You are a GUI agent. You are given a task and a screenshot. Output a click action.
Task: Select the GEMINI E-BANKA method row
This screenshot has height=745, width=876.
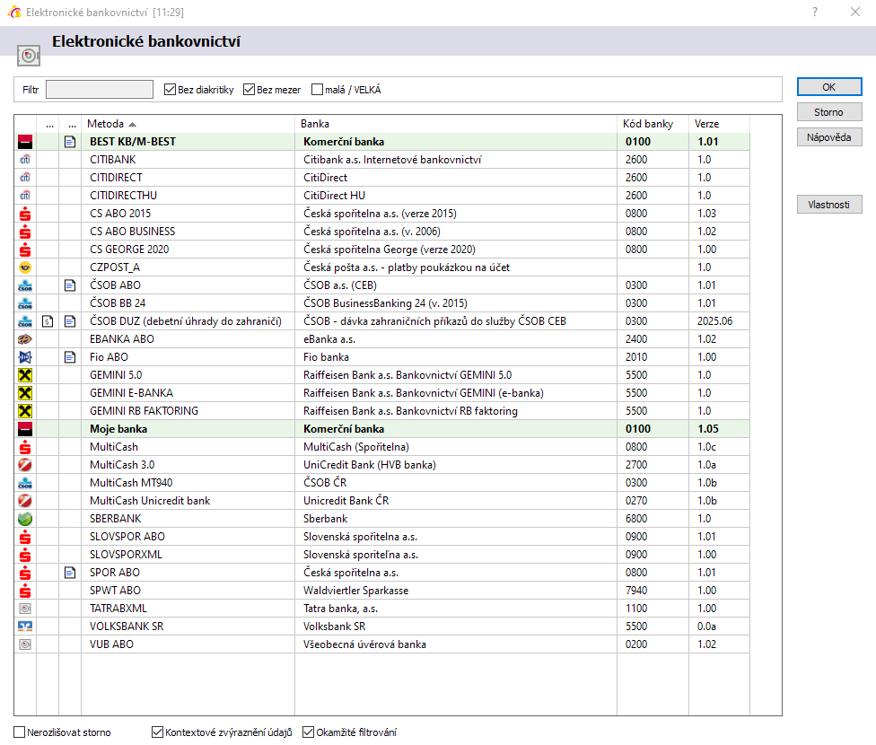click(382, 393)
